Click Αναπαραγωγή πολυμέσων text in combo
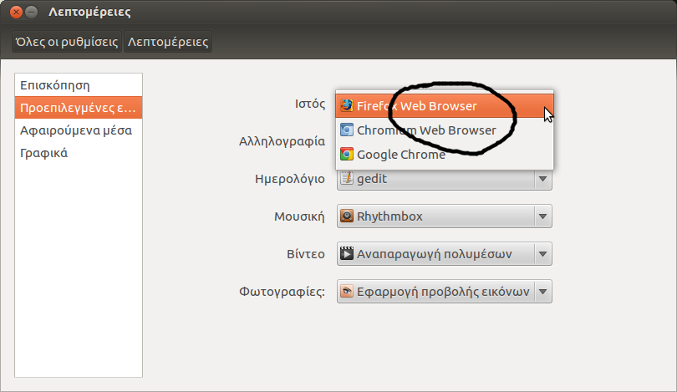Viewport: 677px width, 392px height. pyautogui.click(x=435, y=254)
